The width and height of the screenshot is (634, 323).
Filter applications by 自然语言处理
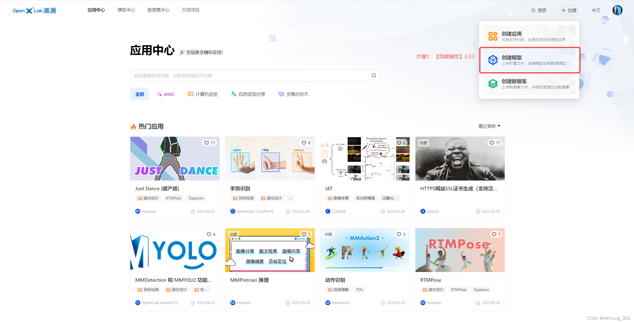tap(248, 94)
